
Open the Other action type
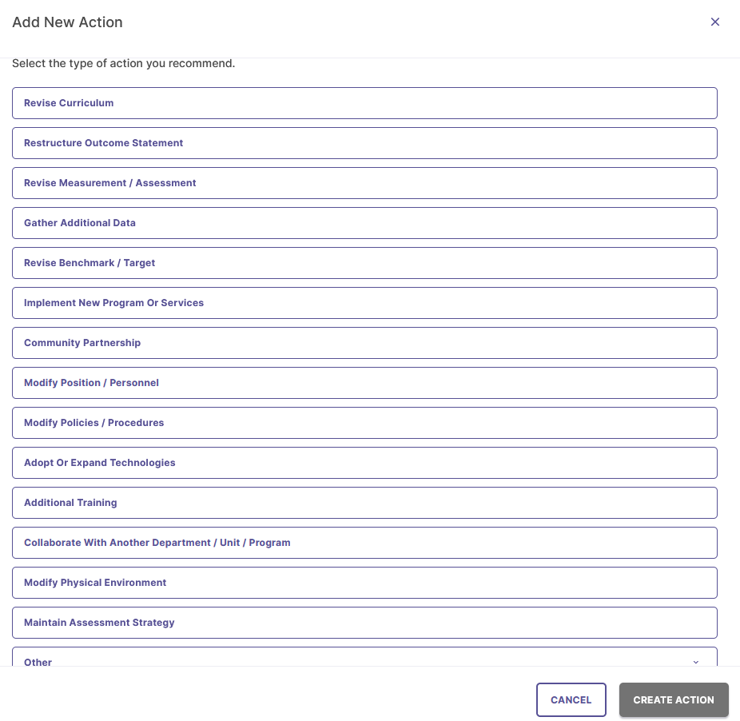pyautogui.click(x=364, y=657)
